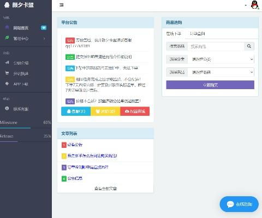Open the second article link about buying products
This screenshot has height=218, width=262.
point(92,156)
